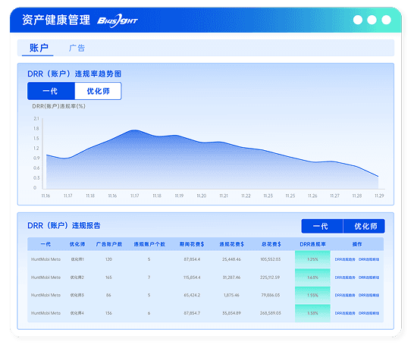
Task: Select the 优化师4 cell
Action: tap(77, 313)
